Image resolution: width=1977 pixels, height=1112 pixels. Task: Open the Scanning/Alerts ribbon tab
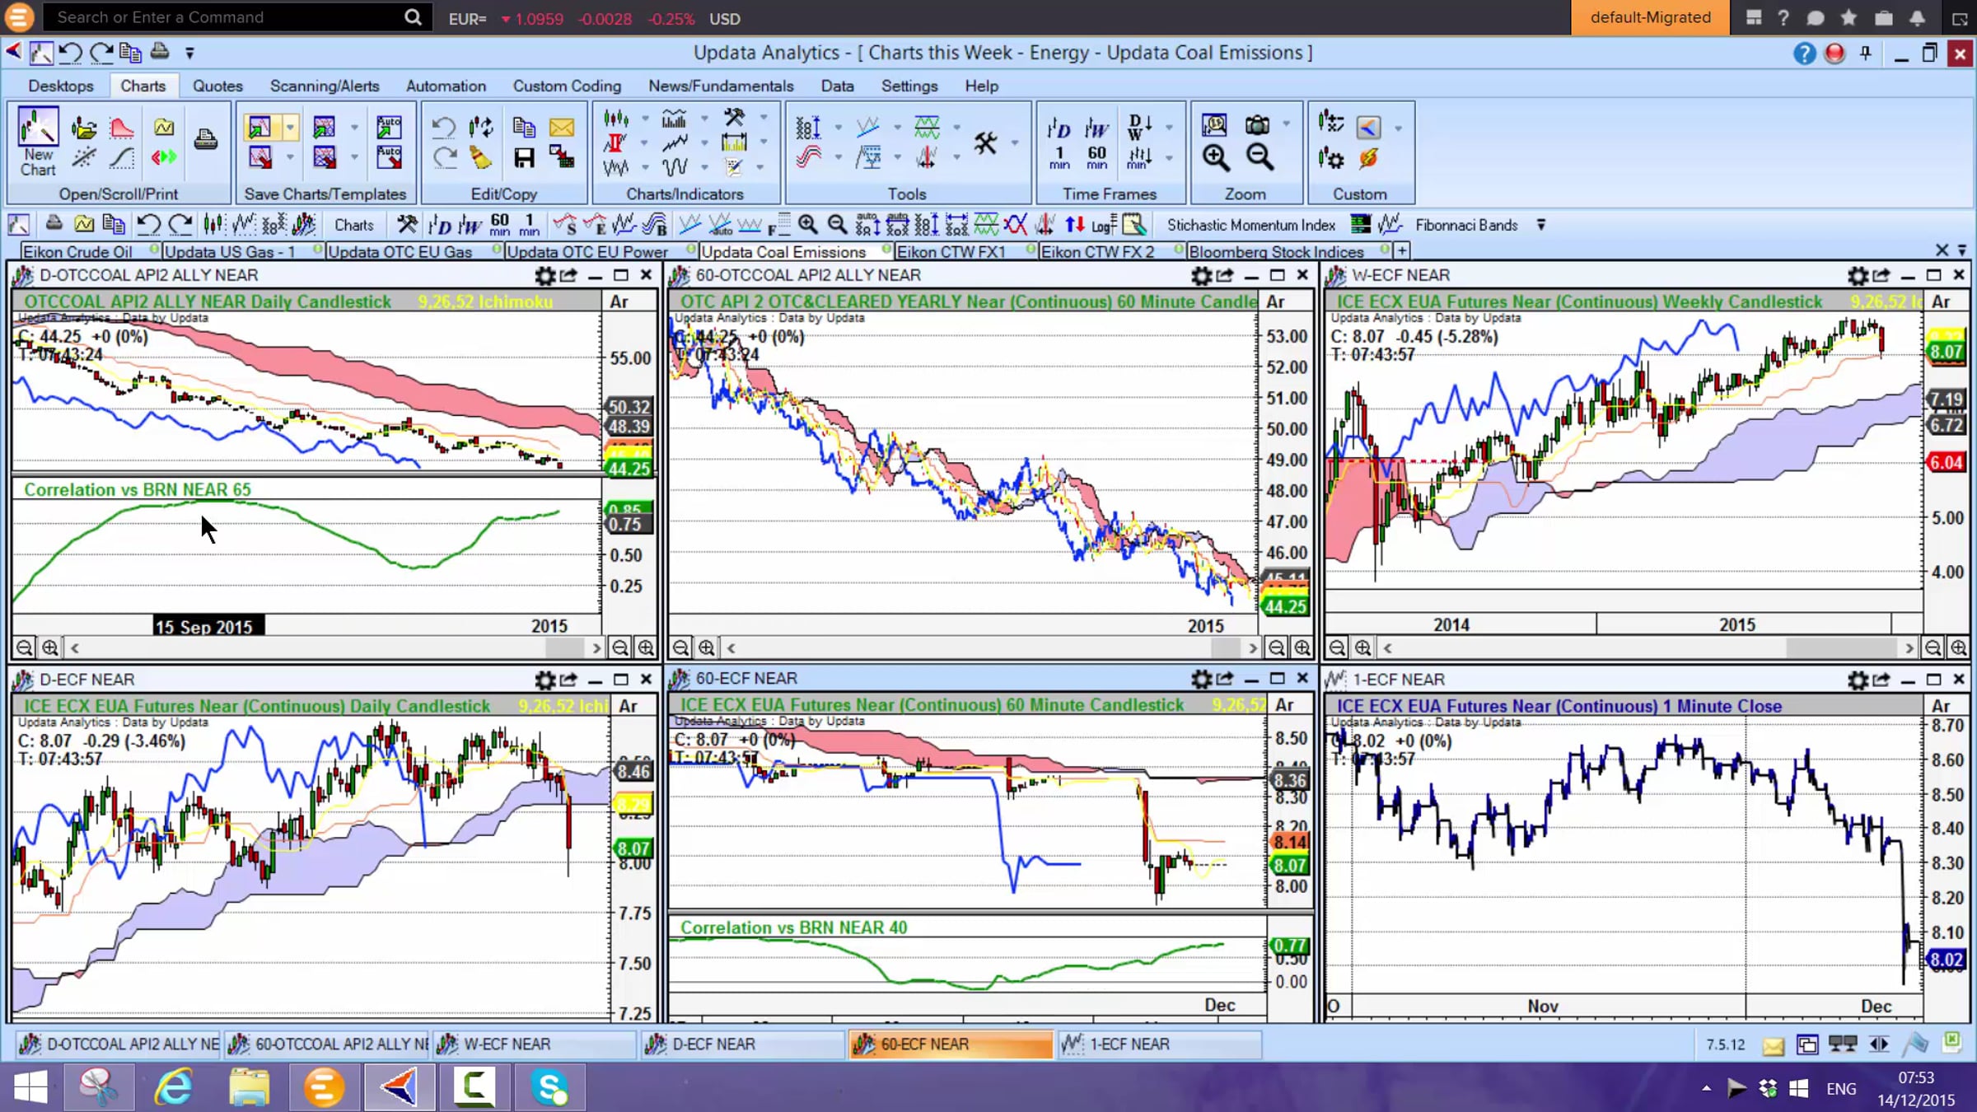[325, 86]
